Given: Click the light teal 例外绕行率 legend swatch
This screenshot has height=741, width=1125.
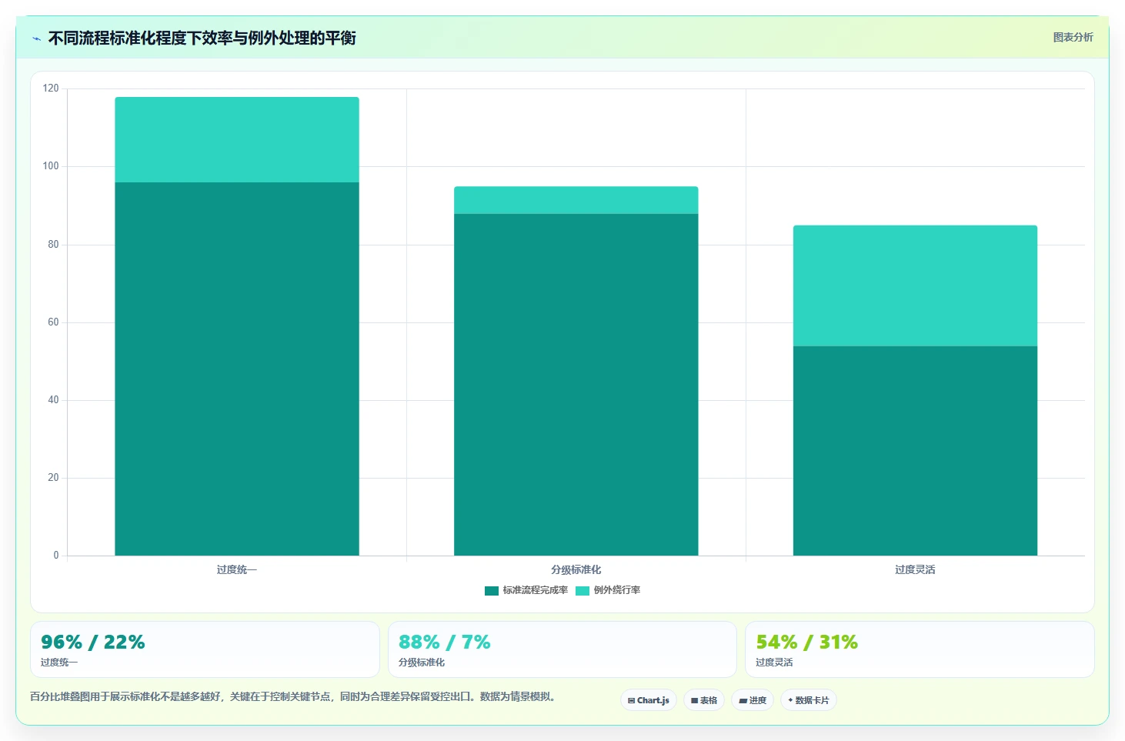Looking at the screenshot, I should click(583, 591).
